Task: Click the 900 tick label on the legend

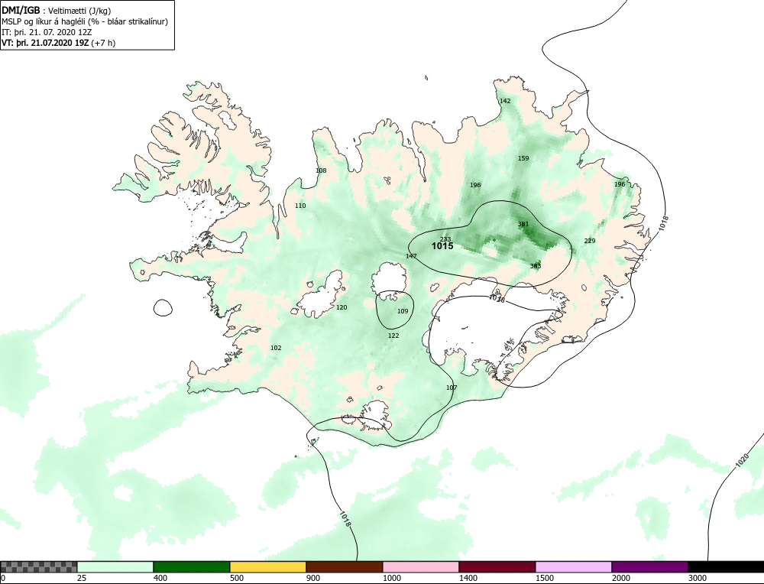Action: [312, 578]
